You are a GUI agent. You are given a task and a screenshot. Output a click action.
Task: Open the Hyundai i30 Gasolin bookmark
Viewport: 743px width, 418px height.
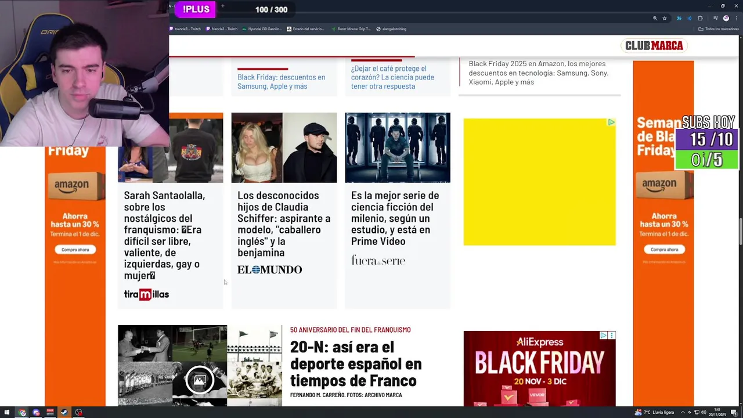(x=262, y=29)
